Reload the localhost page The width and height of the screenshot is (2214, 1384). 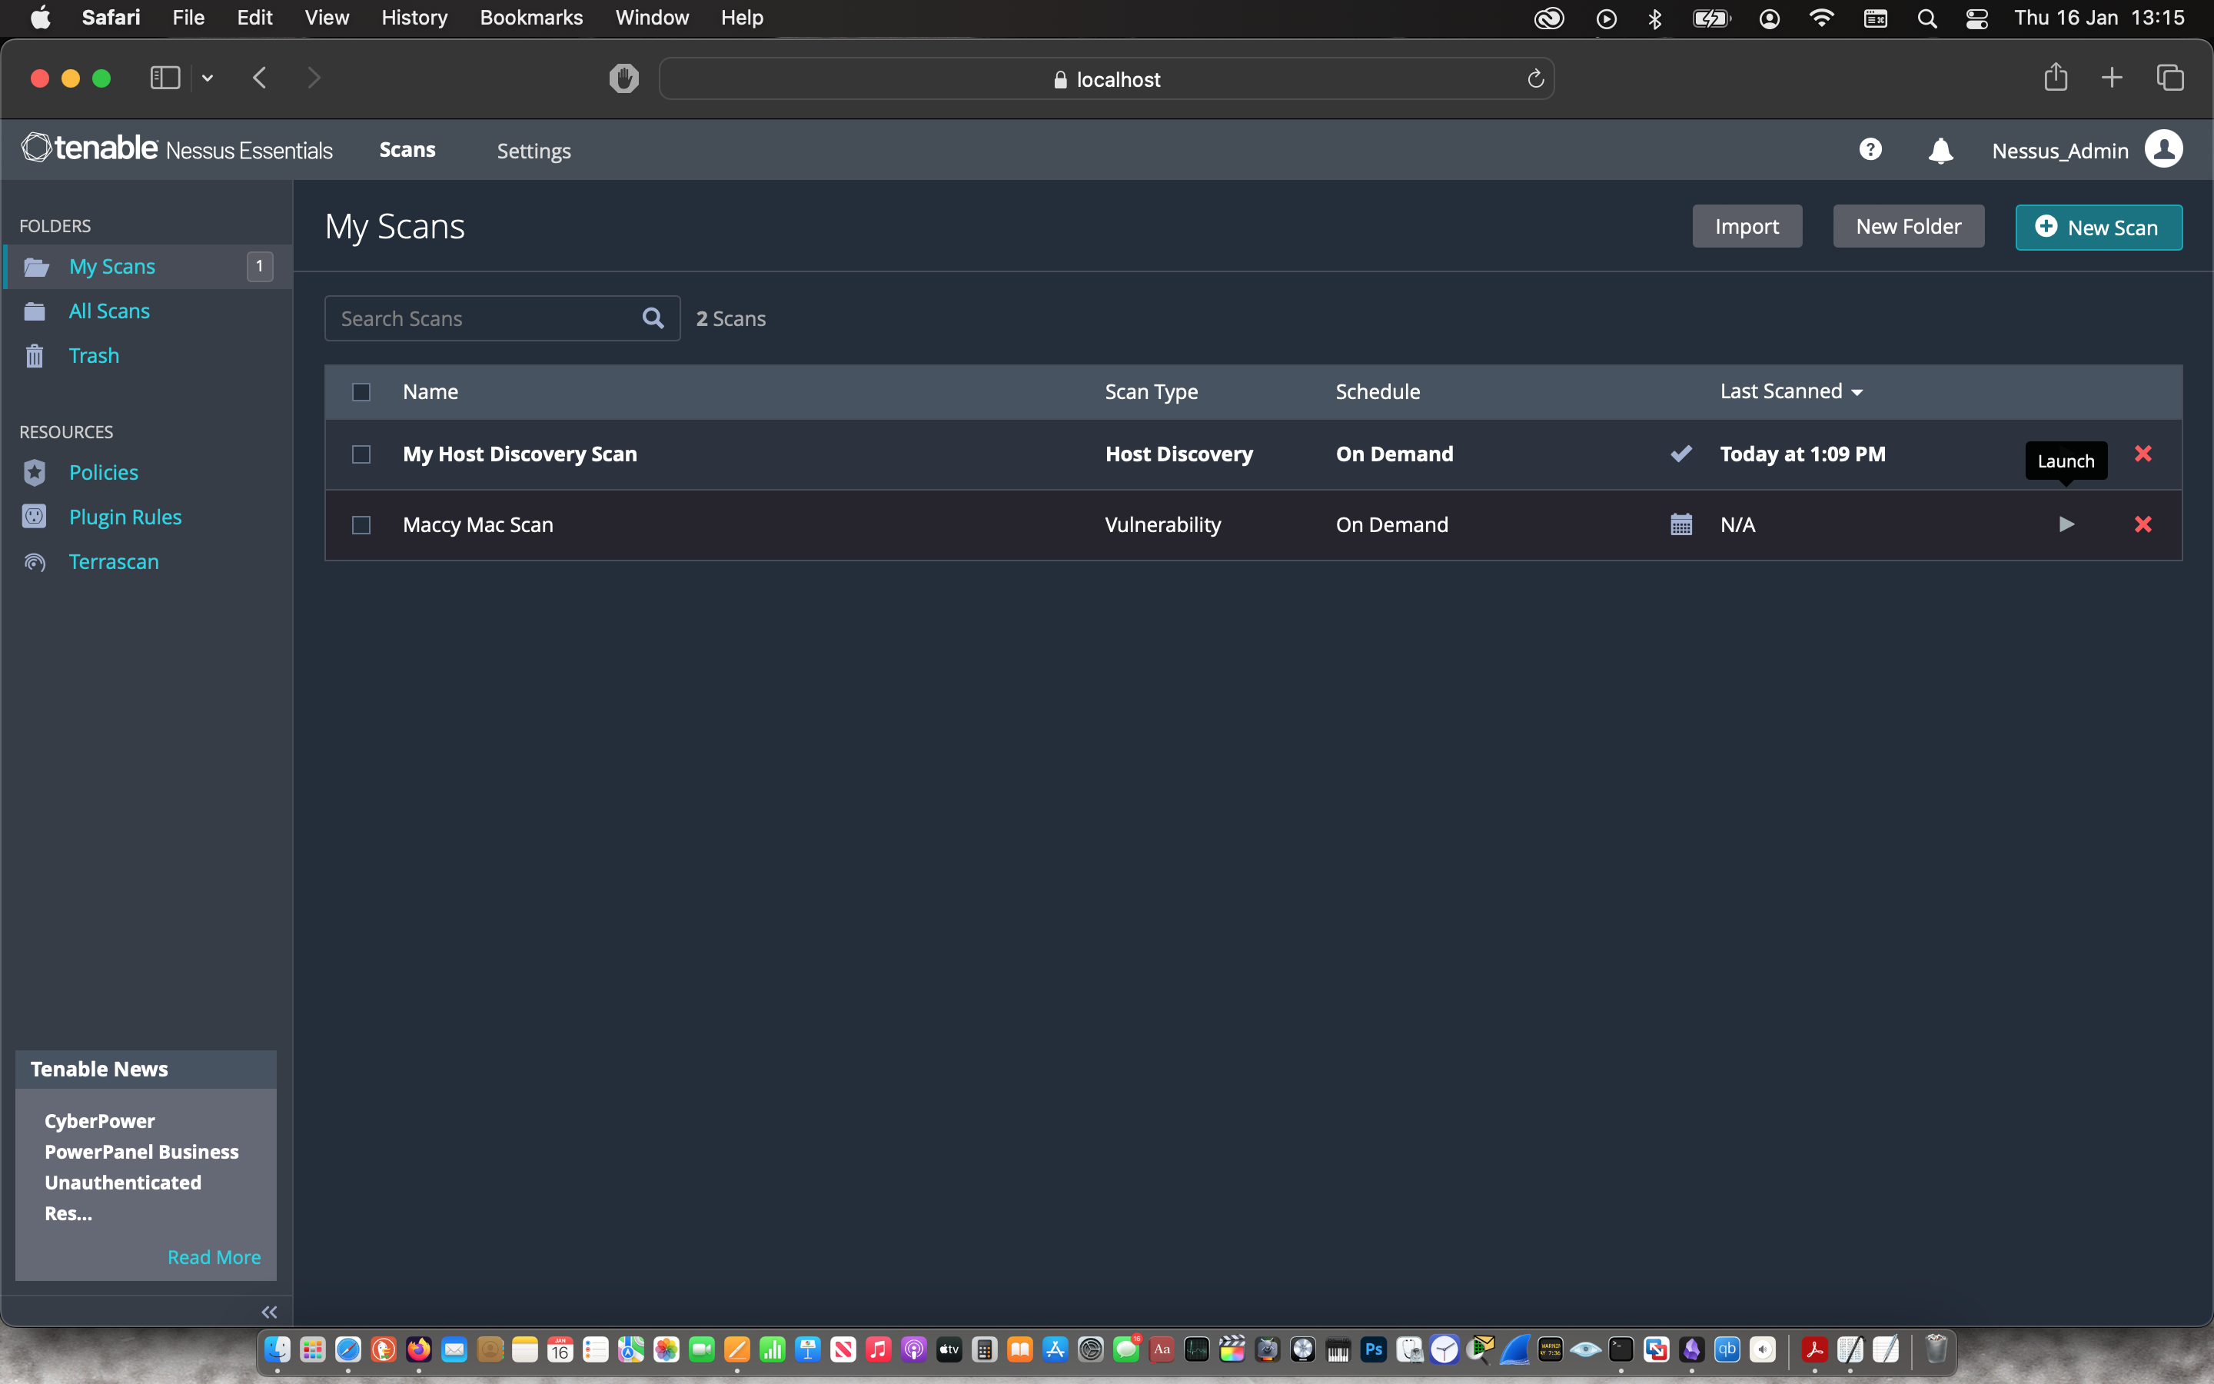1535,80
